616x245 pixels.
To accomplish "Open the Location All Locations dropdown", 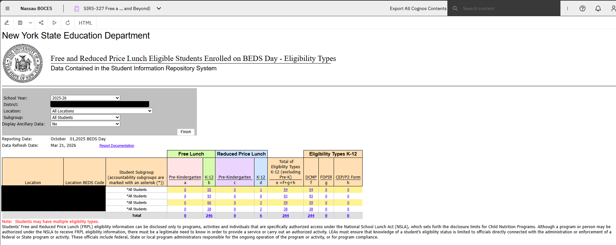I will coord(102,111).
